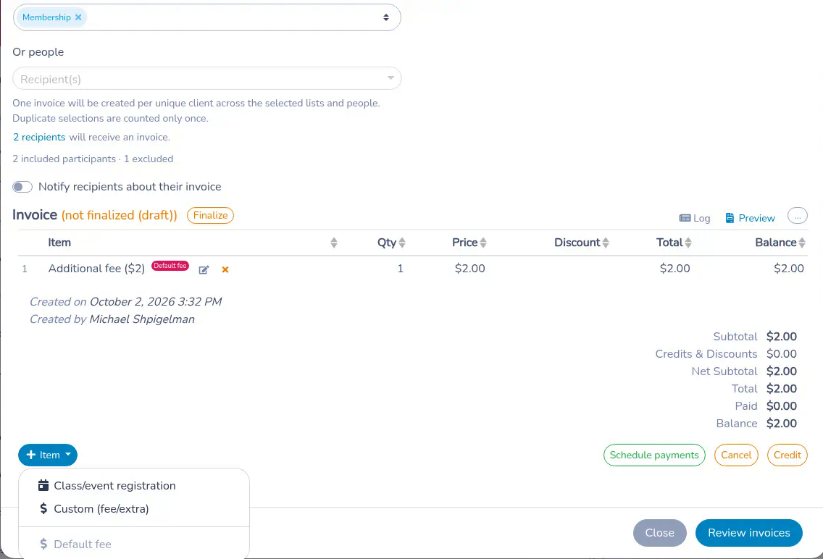Click the Credit button
The width and height of the screenshot is (823, 559).
coord(787,455)
